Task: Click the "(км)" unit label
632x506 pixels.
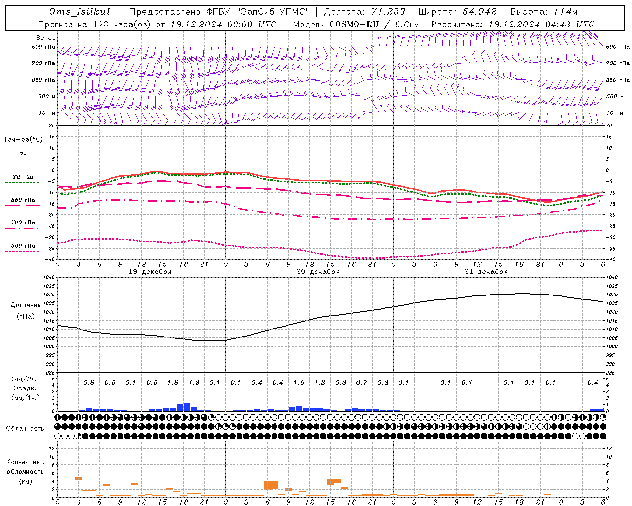Action: coord(25,481)
